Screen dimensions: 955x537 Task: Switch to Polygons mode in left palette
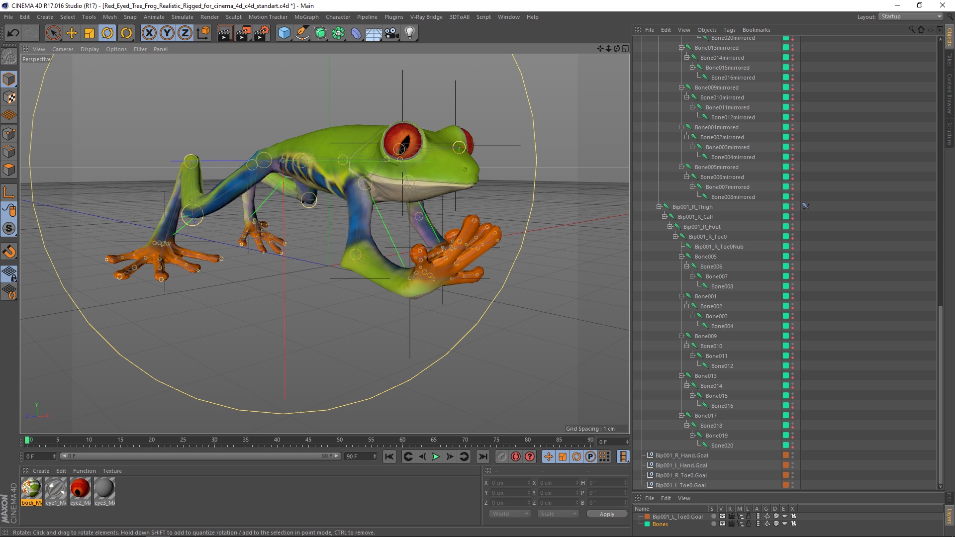(9, 170)
